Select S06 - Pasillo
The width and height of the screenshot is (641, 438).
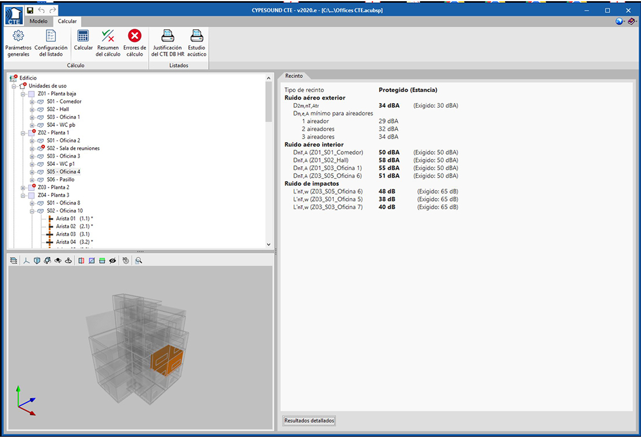coord(61,179)
